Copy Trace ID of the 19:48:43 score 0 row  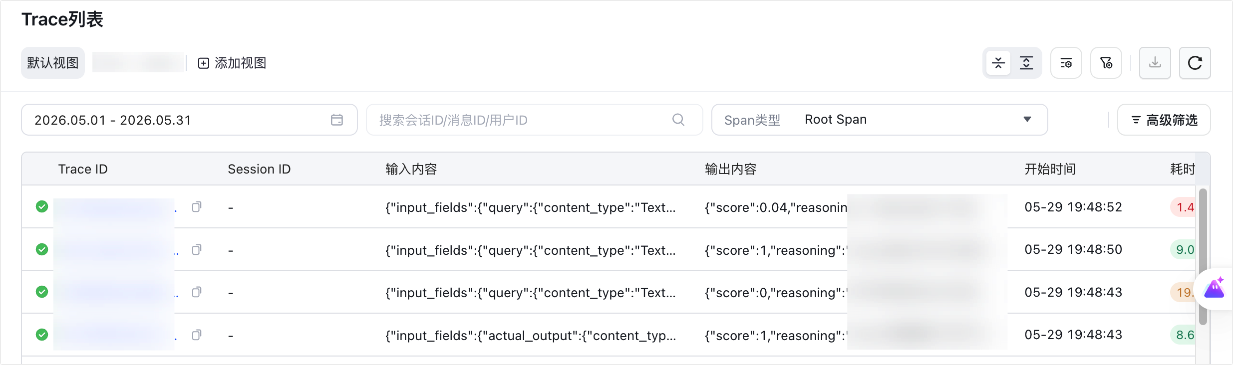tap(197, 292)
